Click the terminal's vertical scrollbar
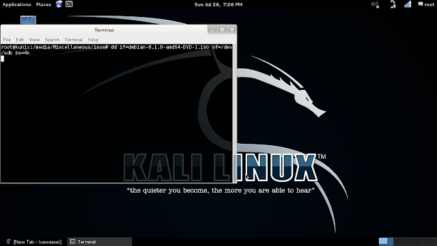This screenshot has width=437, height=246. tap(235, 113)
